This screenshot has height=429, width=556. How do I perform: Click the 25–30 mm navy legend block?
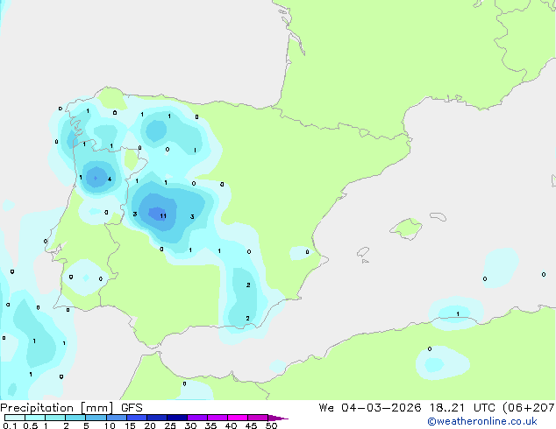[x=177, y=418]
